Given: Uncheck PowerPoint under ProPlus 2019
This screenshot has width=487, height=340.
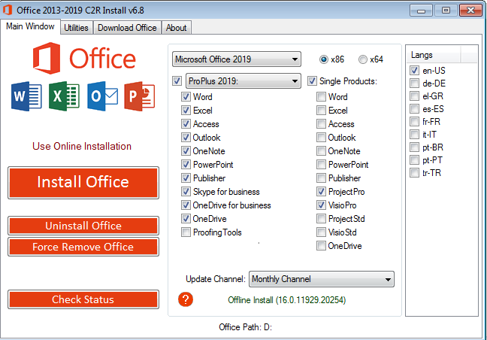Looking at the screenshot, I should pyautogui.click(x=186, y=165).
